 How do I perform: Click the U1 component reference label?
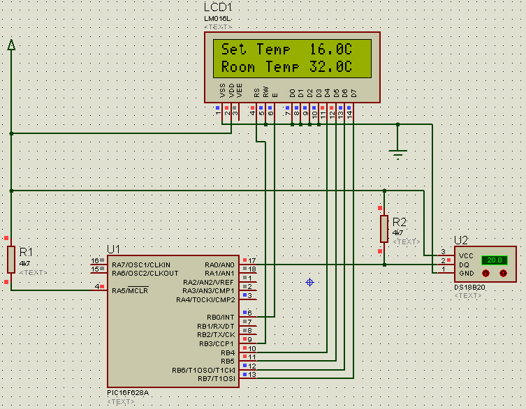113,249
